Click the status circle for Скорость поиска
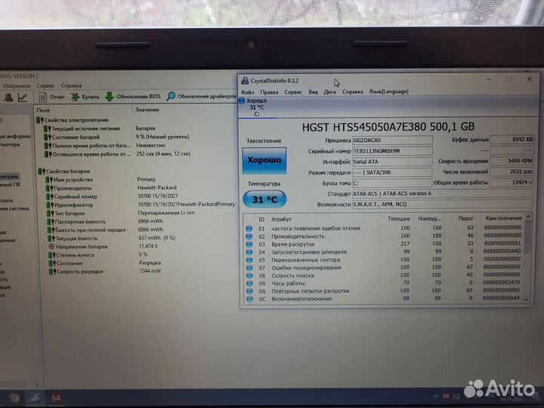The width and height of the screenshot is (544, 408). [249, 276]
